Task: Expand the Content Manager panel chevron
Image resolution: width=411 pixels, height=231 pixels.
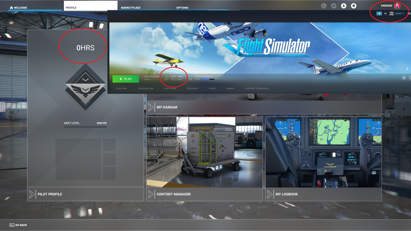Action: (x=152, y=194)
